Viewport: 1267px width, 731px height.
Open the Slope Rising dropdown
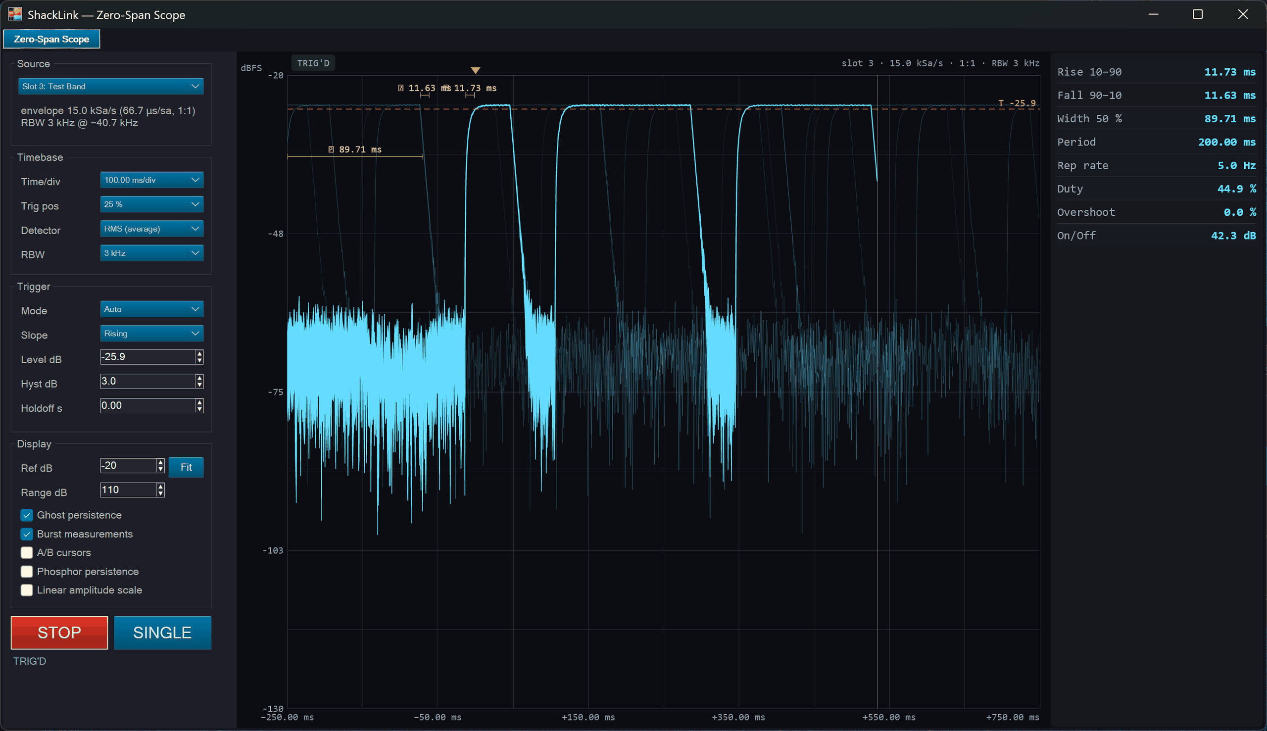tap(151, 334)
